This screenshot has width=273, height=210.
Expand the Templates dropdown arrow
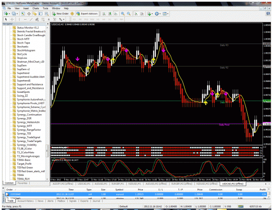(167, 14)
